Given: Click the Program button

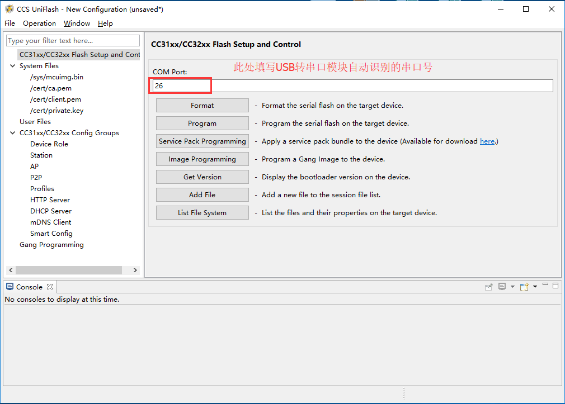Looking at the screenshot, I should coord(202,123).
